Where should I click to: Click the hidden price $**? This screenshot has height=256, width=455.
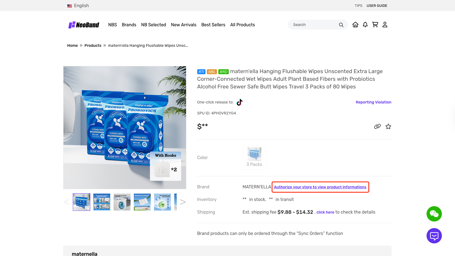[202, 126]
